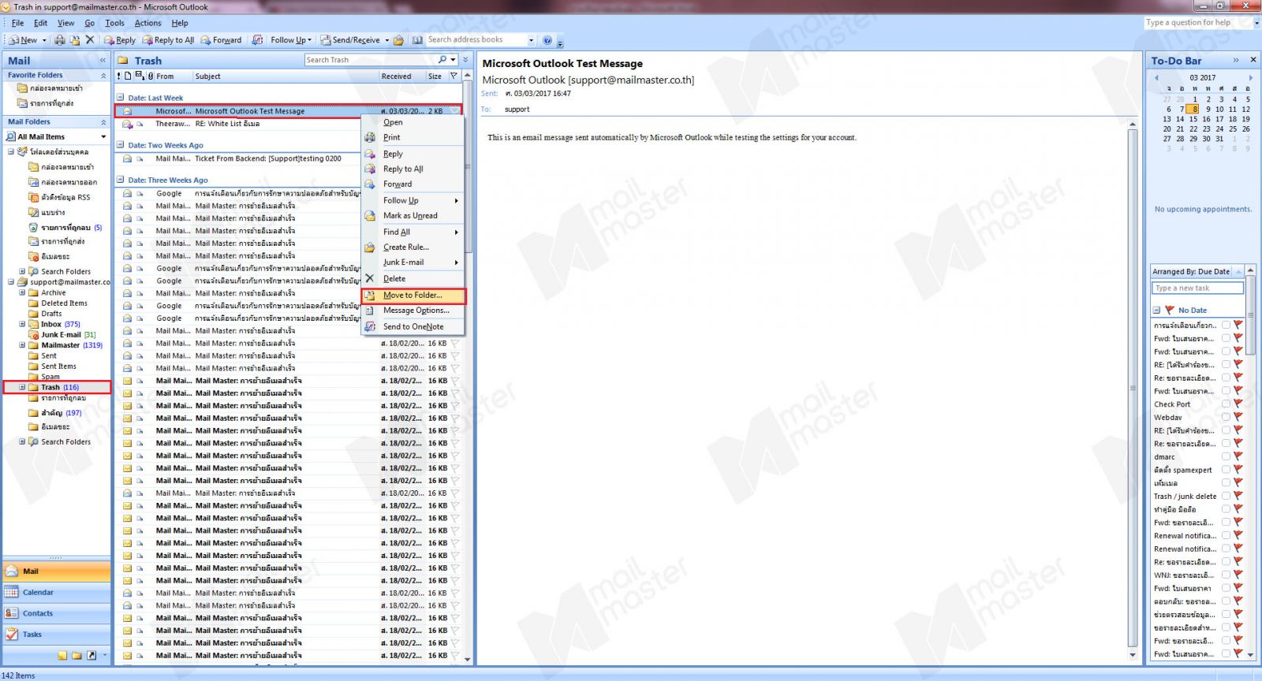Click the Shortcuts icon at navigation bottom
This screenshot has height=681, width=1262.
click(91, 655)
